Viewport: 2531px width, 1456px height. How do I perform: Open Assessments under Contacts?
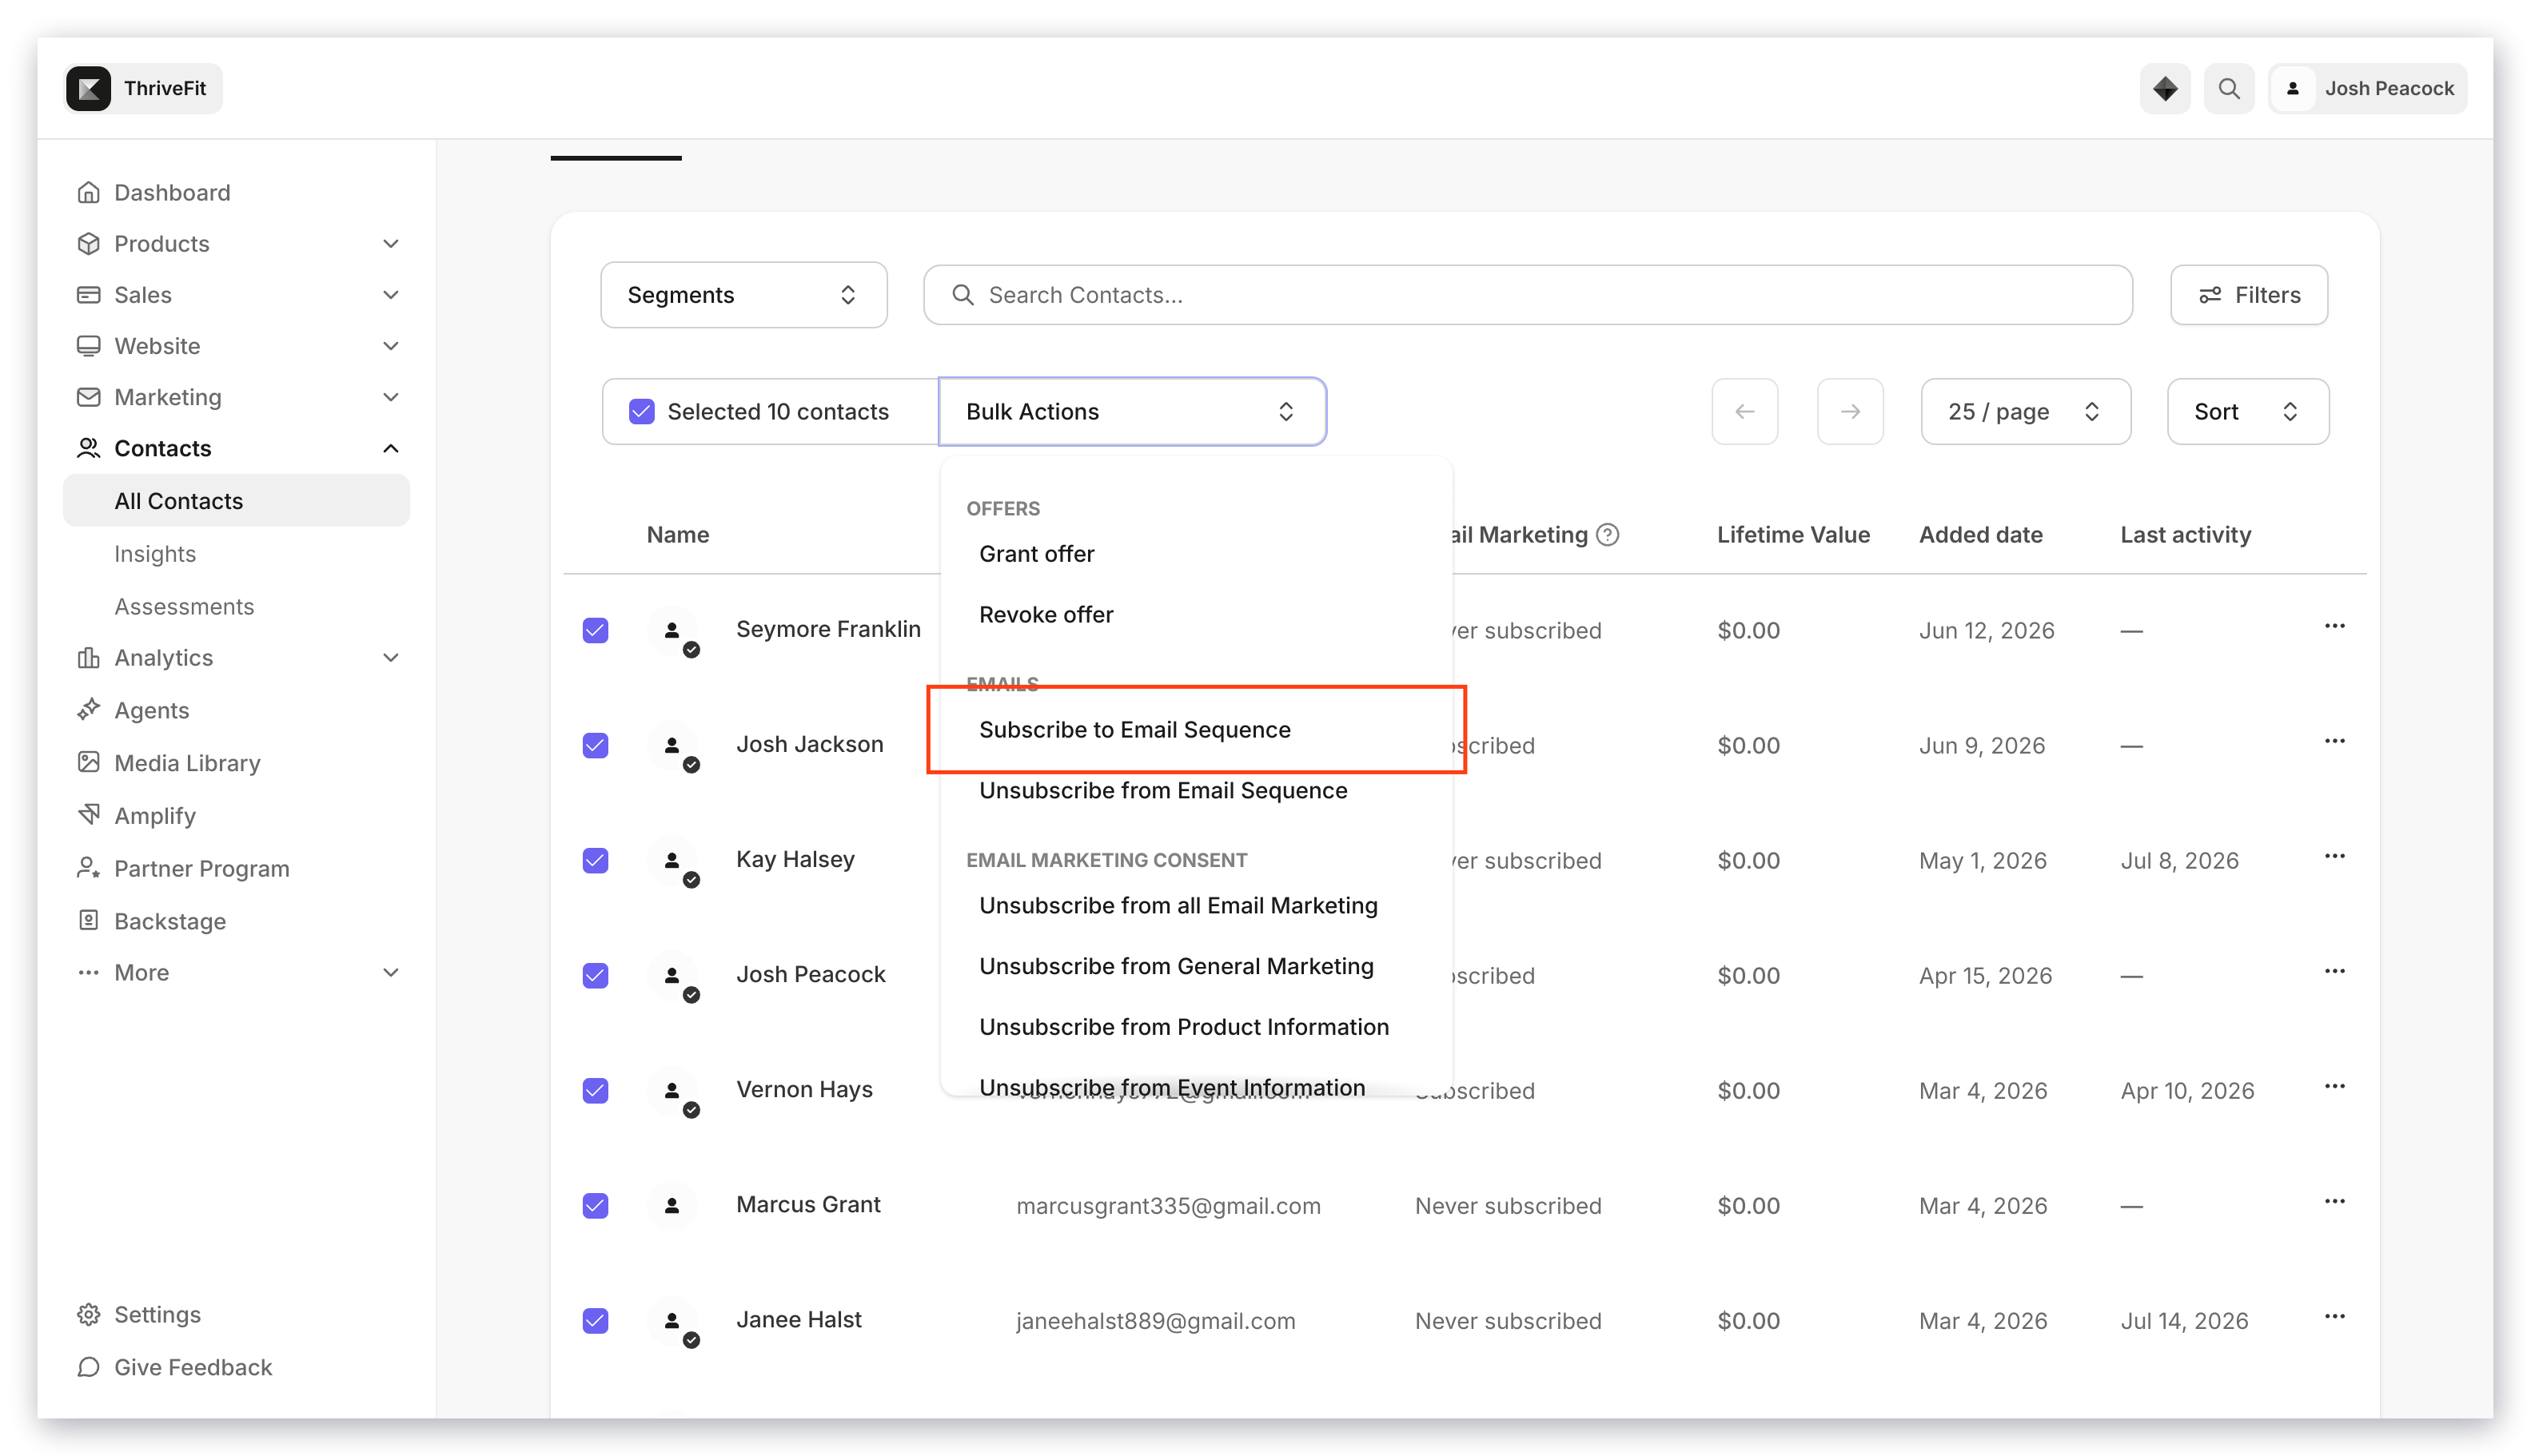(x=184, y=606)
